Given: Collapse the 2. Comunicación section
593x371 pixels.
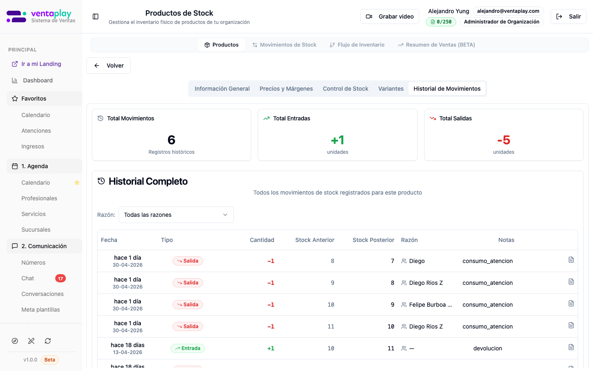Looking at the screenshot, I should (44, 246).
